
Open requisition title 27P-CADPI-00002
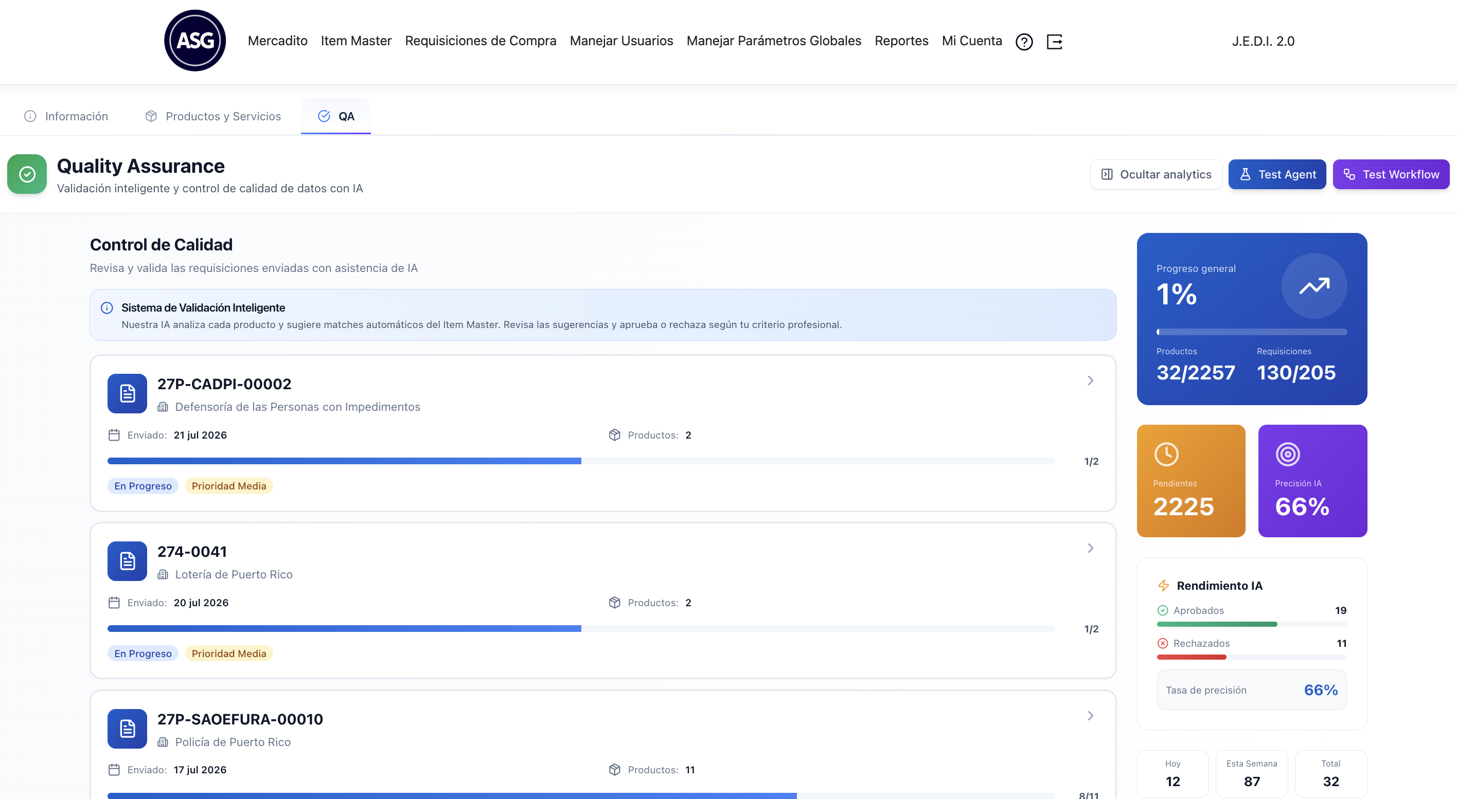click(x=224, y=384)
